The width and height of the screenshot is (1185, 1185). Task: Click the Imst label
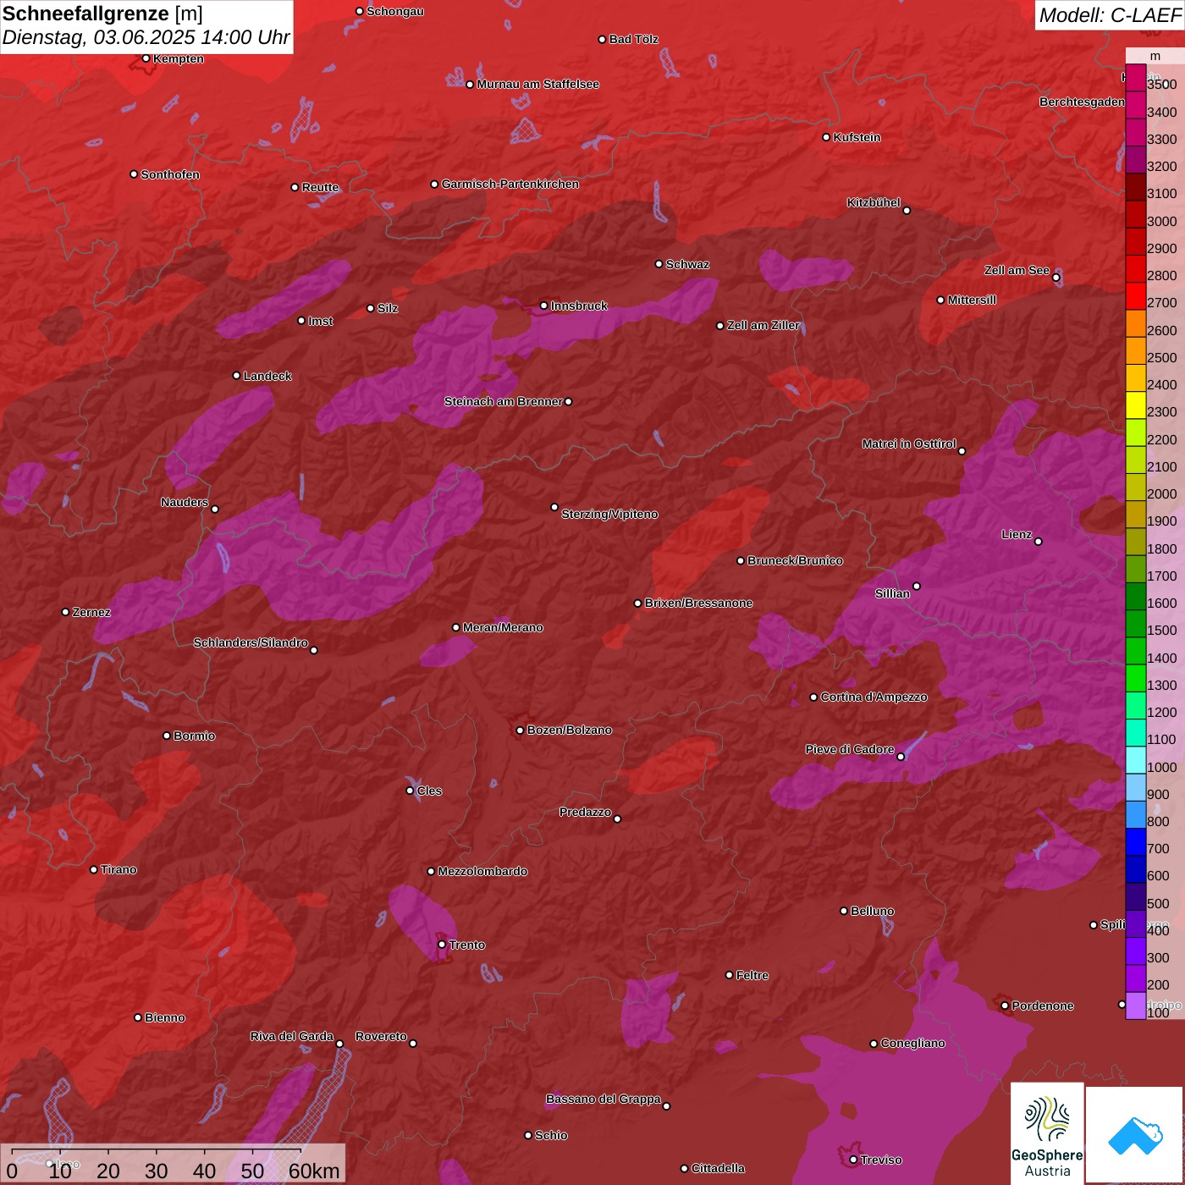(x=321, y=321)
